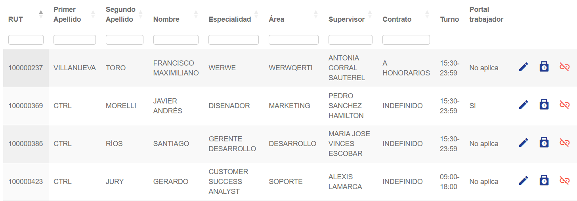Click the Especialidad column header
Screen dimensions: 577x201
[x=230, y=19]
